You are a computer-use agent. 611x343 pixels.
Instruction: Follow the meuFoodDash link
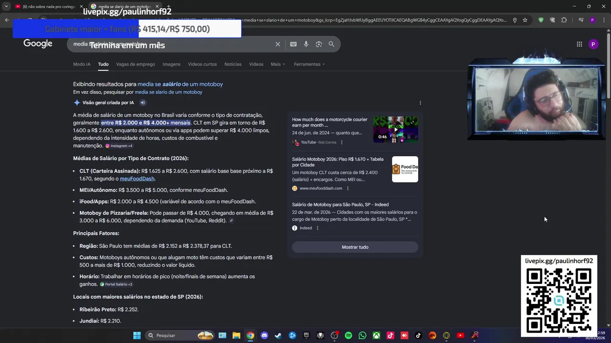click(x=137, y=179)
